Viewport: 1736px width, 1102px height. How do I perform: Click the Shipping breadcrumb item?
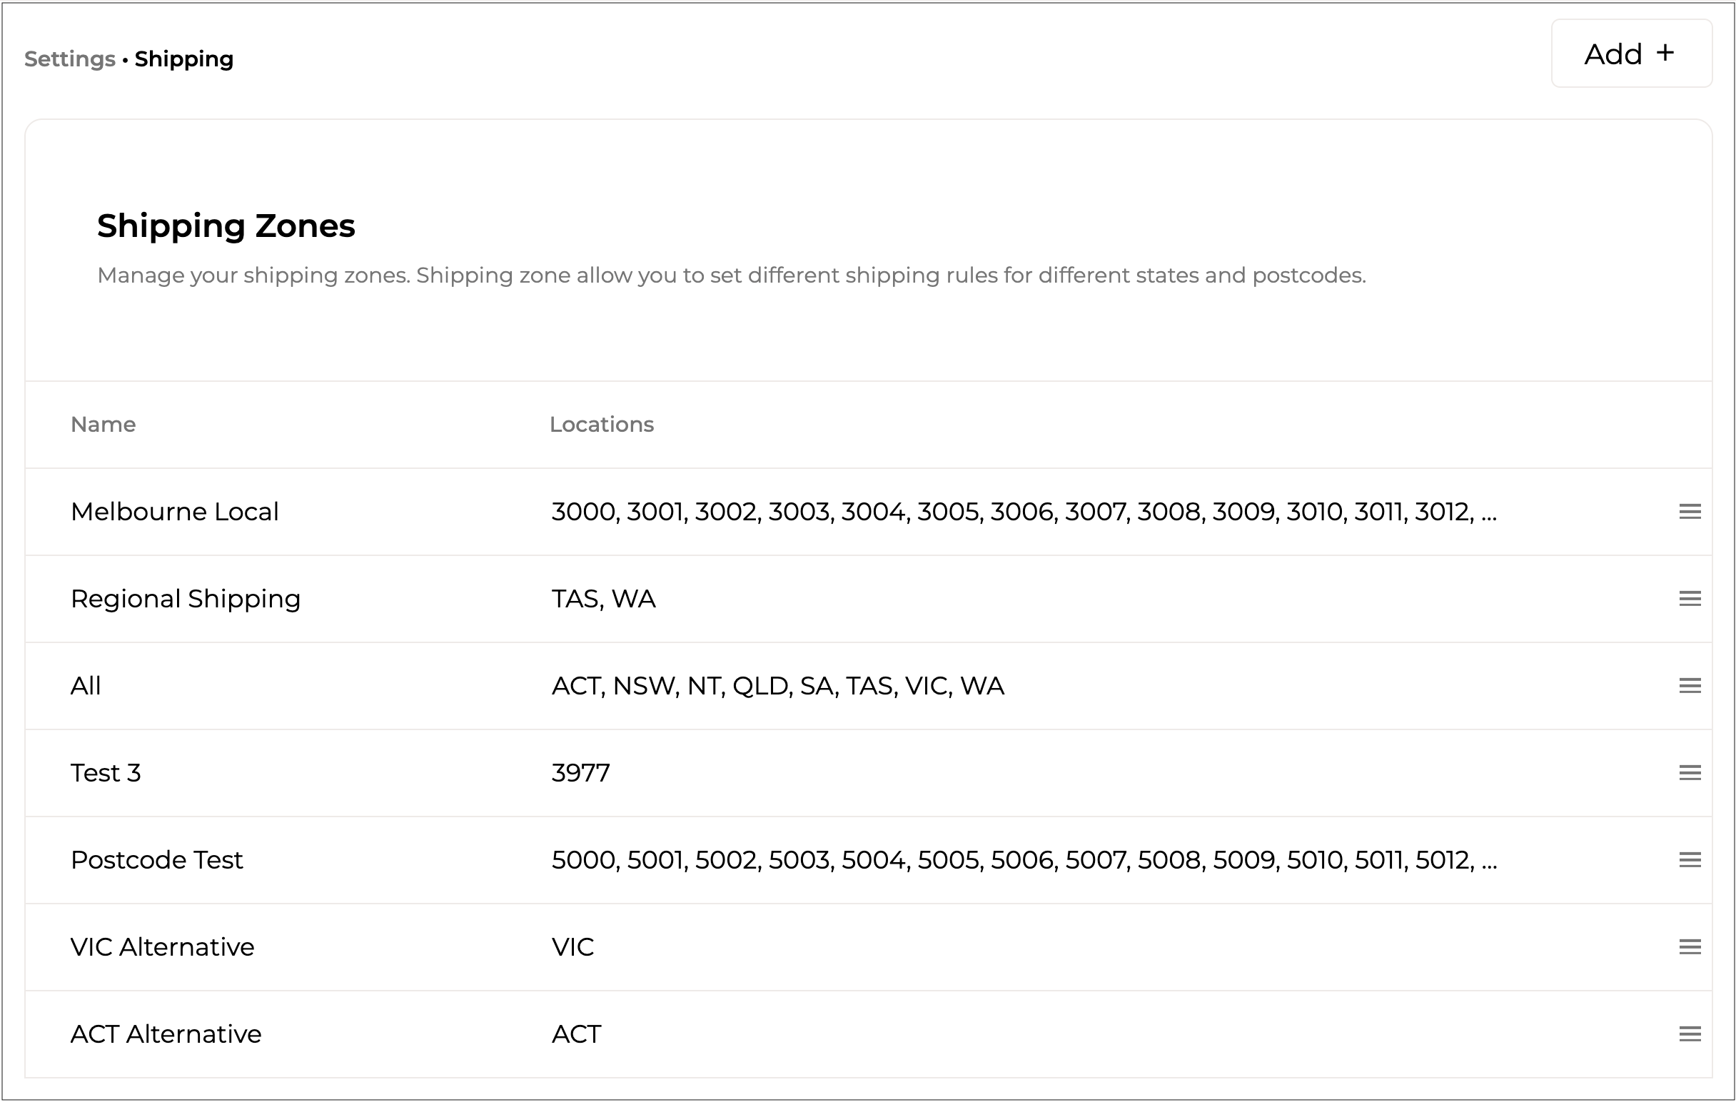(184, 59)
